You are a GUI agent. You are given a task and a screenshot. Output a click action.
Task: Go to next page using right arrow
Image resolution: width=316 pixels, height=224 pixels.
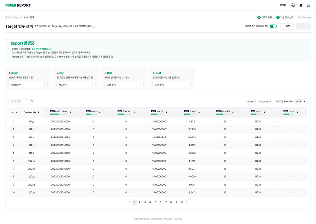(187, 202)
